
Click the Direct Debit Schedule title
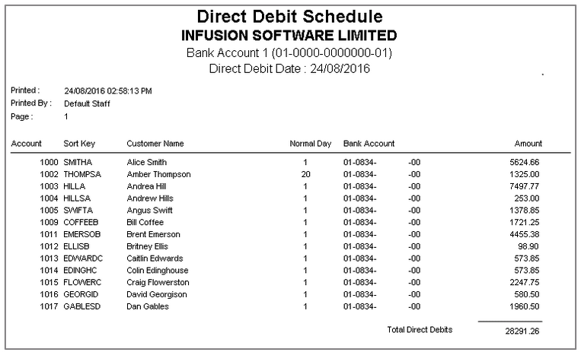290,17
